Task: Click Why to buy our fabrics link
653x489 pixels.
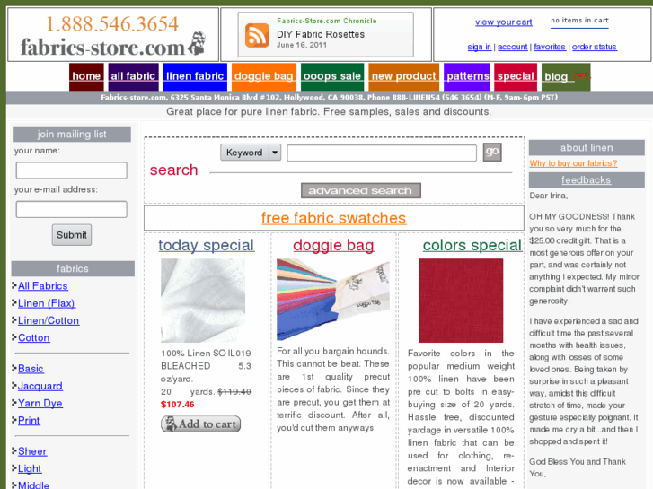Action: [573, 163]
